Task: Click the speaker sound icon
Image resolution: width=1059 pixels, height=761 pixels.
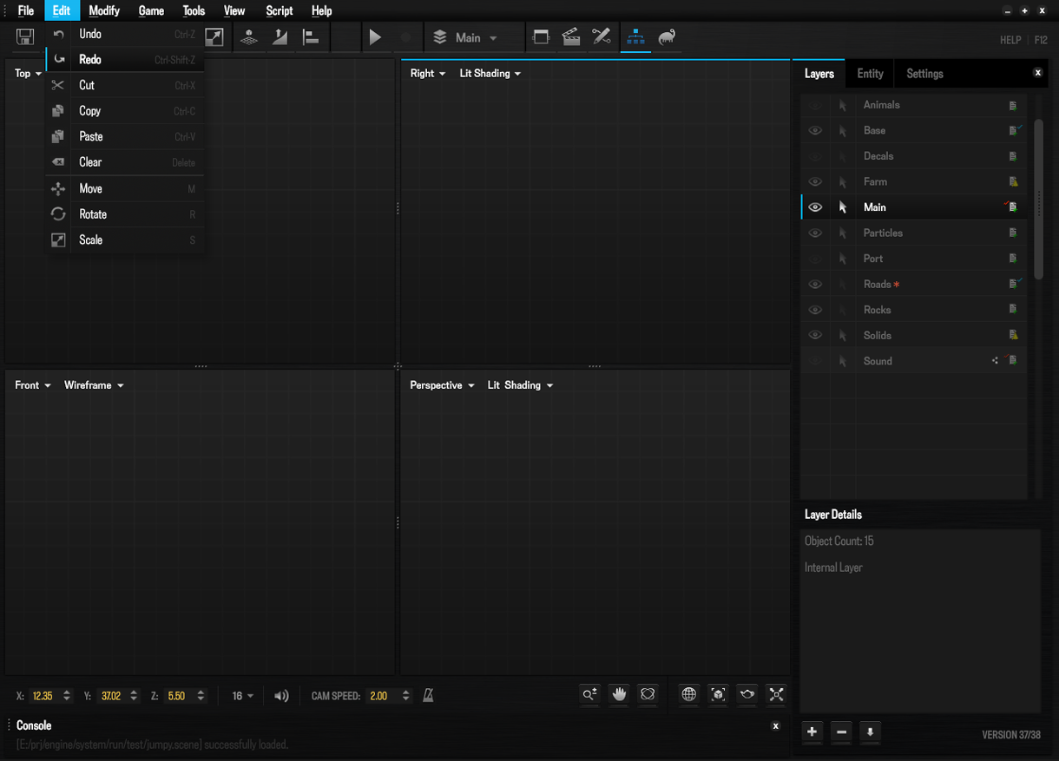Action: coord(281,696)
